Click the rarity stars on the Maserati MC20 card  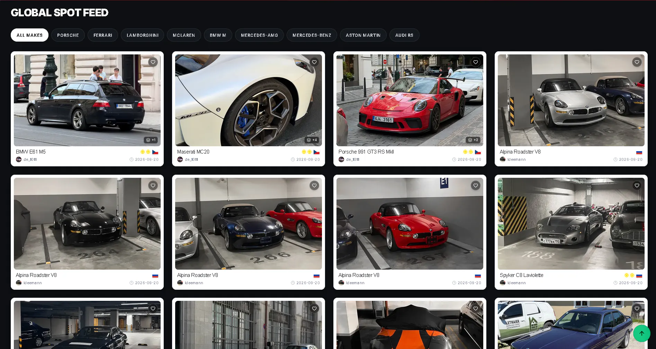307,152
